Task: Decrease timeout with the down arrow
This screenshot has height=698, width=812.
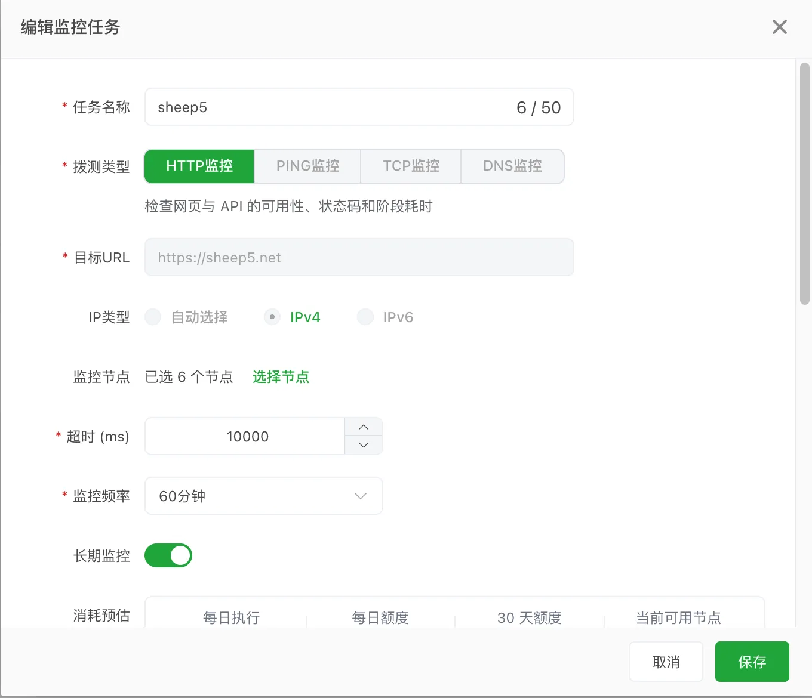Action: 364,445
